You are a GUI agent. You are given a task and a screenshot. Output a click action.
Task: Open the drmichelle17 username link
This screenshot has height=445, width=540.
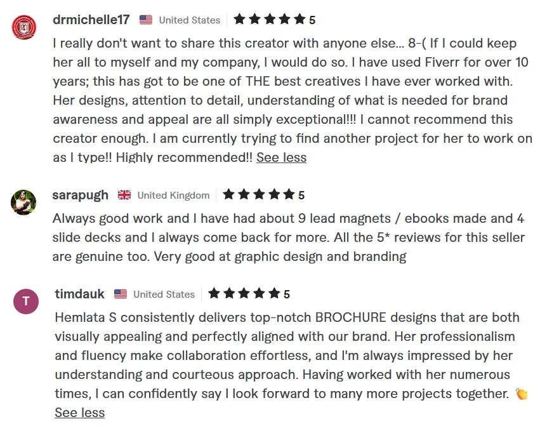91,20
